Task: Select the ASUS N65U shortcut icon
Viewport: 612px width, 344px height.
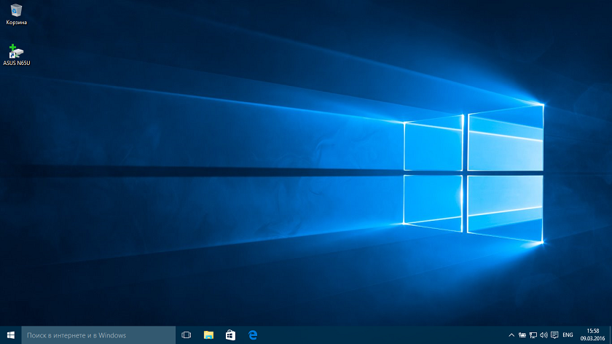Action: click(16, 51)
